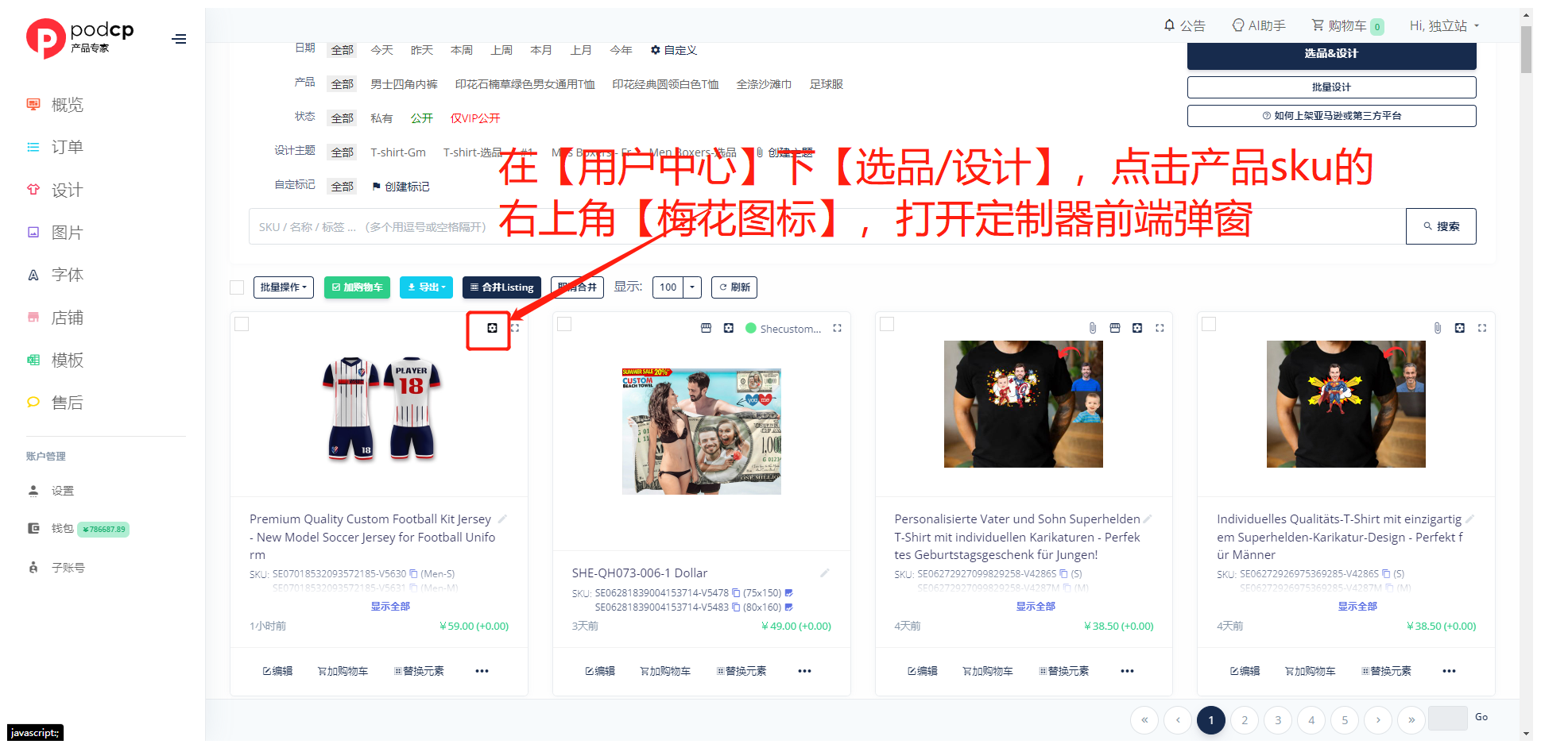This screenshot has width=1541, height=748.
Task: Select the Individuelles T-Shirt product checkbox
Action: click(x=1209, y=324)
